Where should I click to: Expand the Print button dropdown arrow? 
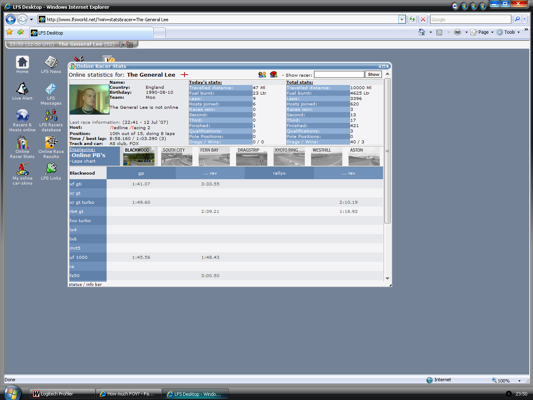(x=466, y=32)
